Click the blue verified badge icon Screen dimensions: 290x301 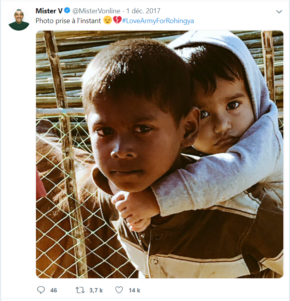[67, 11]
